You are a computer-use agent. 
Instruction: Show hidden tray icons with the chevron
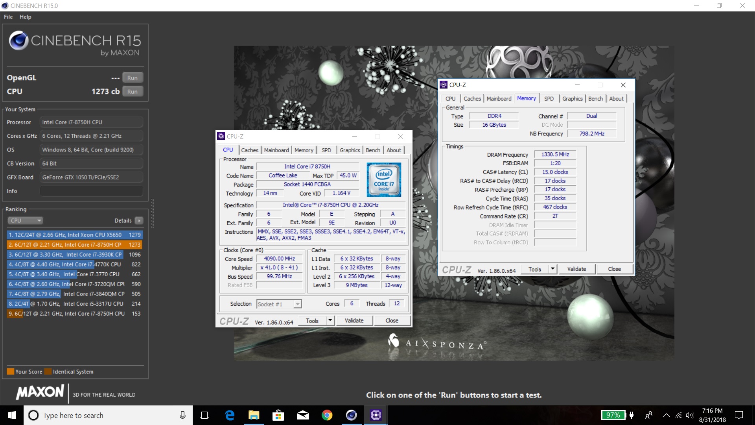pos(666,415)
